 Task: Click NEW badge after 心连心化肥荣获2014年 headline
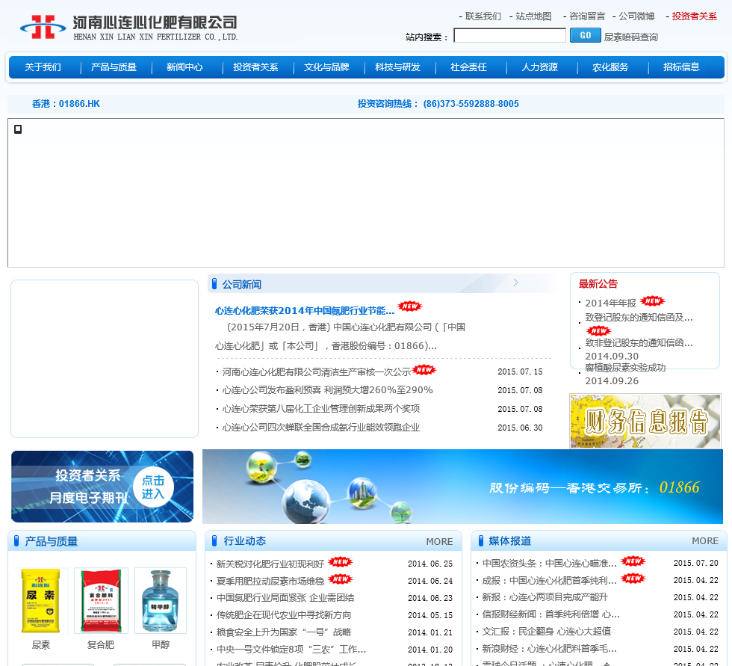coord(409,306)
